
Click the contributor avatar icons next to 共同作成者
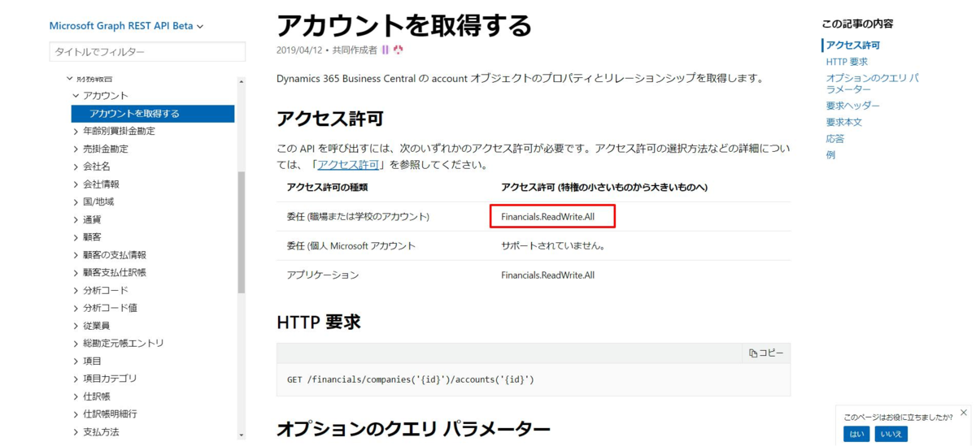click(x=392, y=50)
